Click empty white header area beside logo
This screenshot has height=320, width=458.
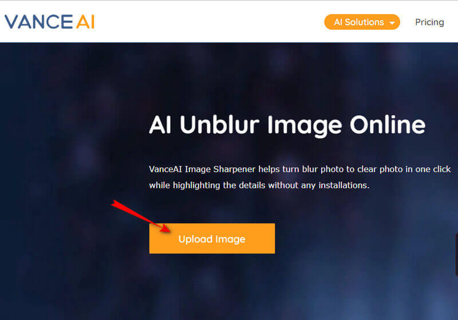(x=204, y=22)
